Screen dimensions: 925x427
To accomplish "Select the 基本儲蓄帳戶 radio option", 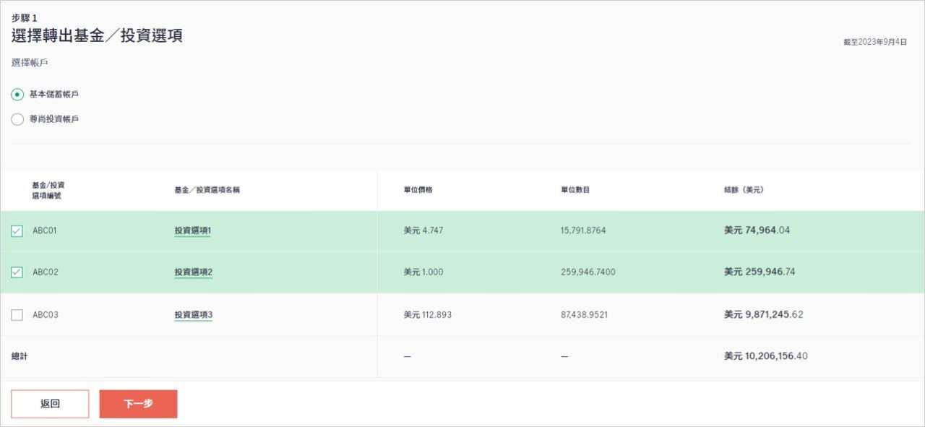I will (x=17, y=95).
